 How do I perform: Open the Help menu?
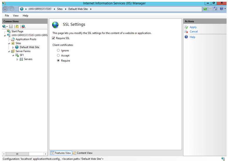(26, 16)
